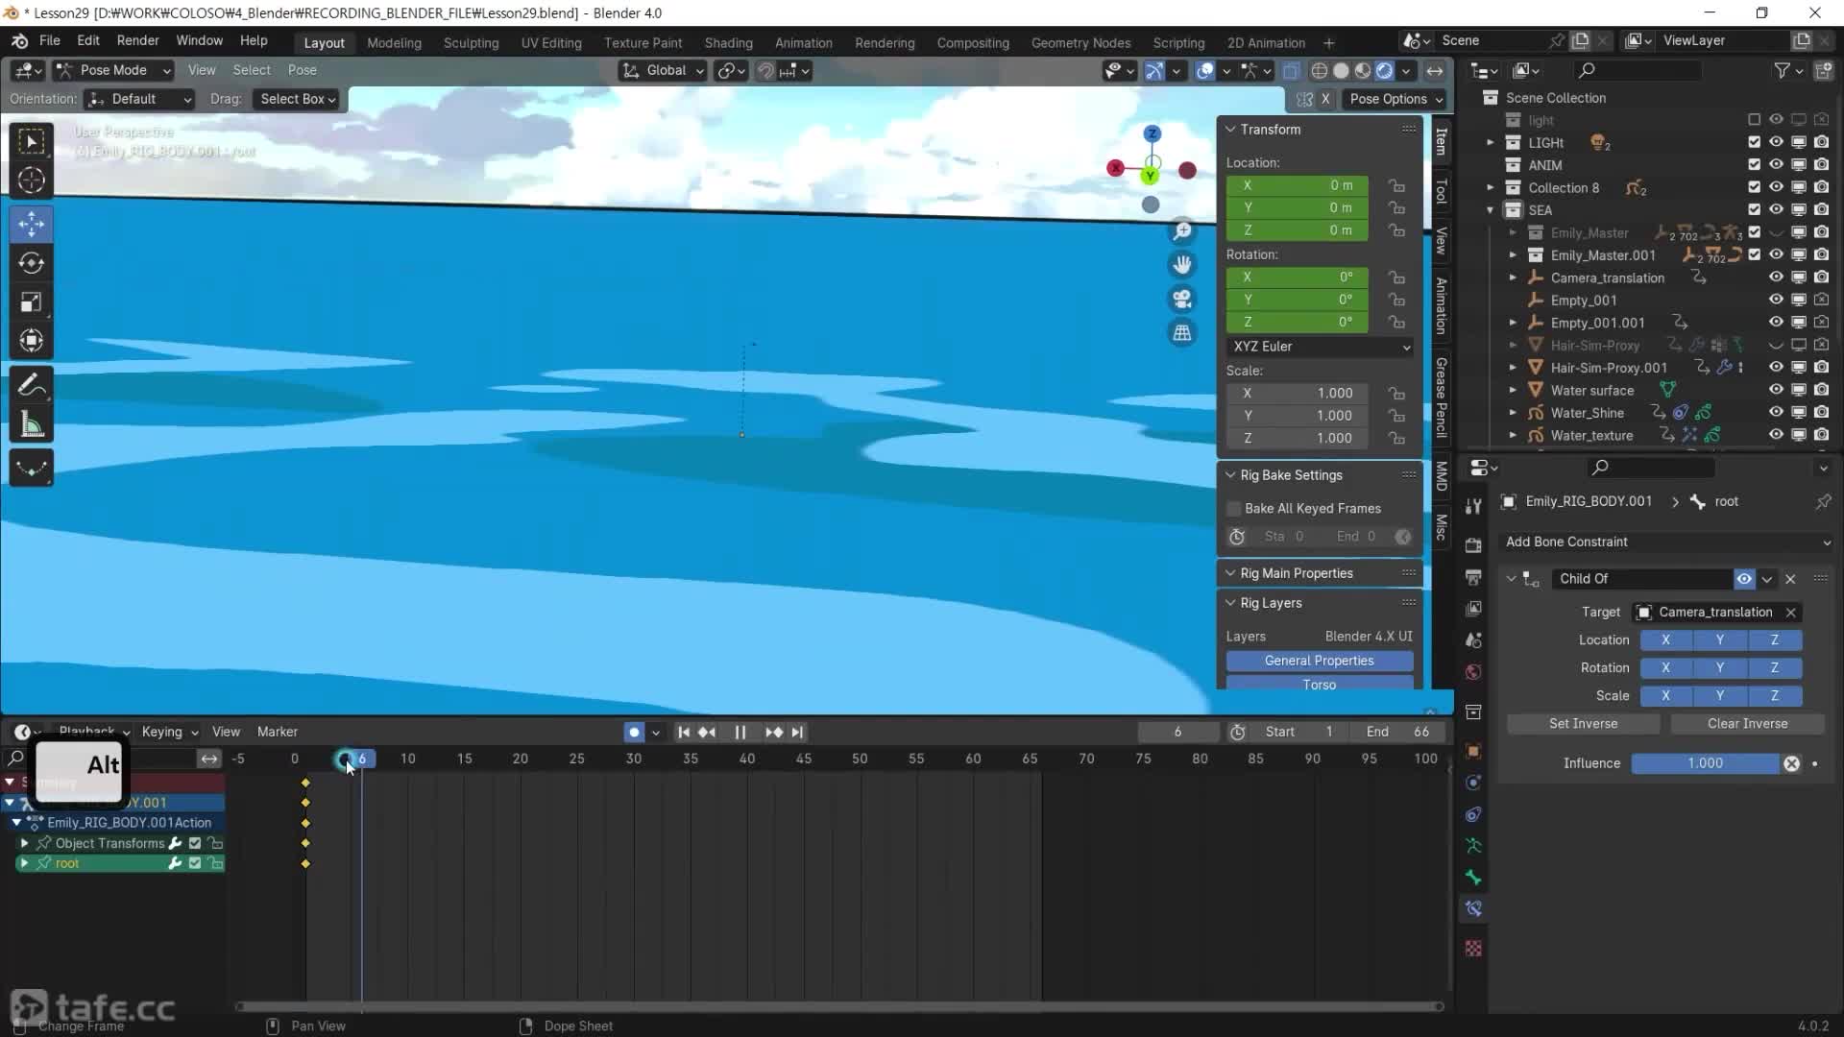Toggle Child Of constraint visibility eye
The width and height of the screenshot is (1844, 1037).
click(x=1744, y=579)
